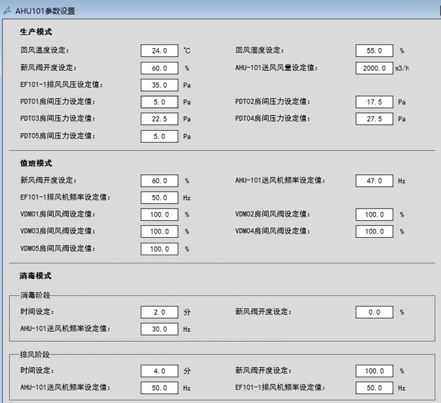Focus the PDT03房间压力设定值 field showing 22.5

(159, 119)
